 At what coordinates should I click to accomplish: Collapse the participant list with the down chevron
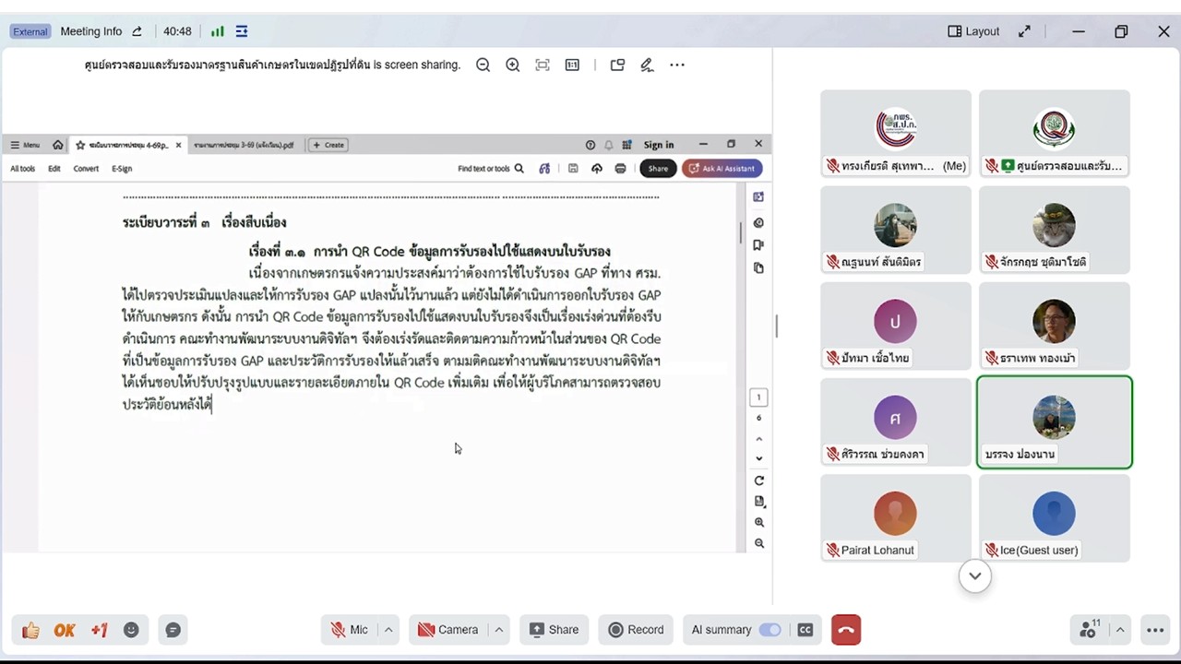tap(974, 575)
